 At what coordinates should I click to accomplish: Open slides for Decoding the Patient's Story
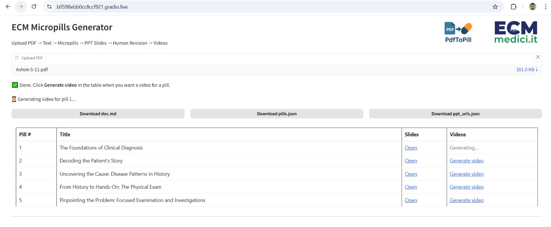click(410, 161)
